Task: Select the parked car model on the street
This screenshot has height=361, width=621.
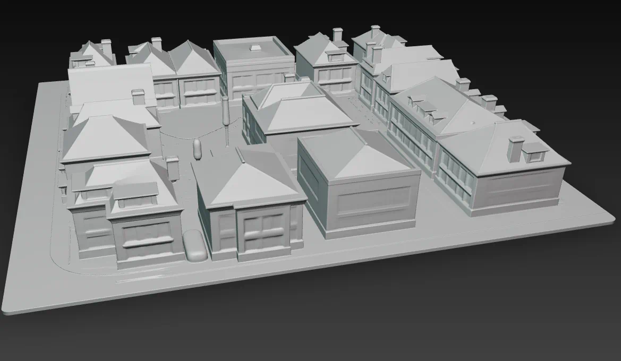Action: point(194,245)
